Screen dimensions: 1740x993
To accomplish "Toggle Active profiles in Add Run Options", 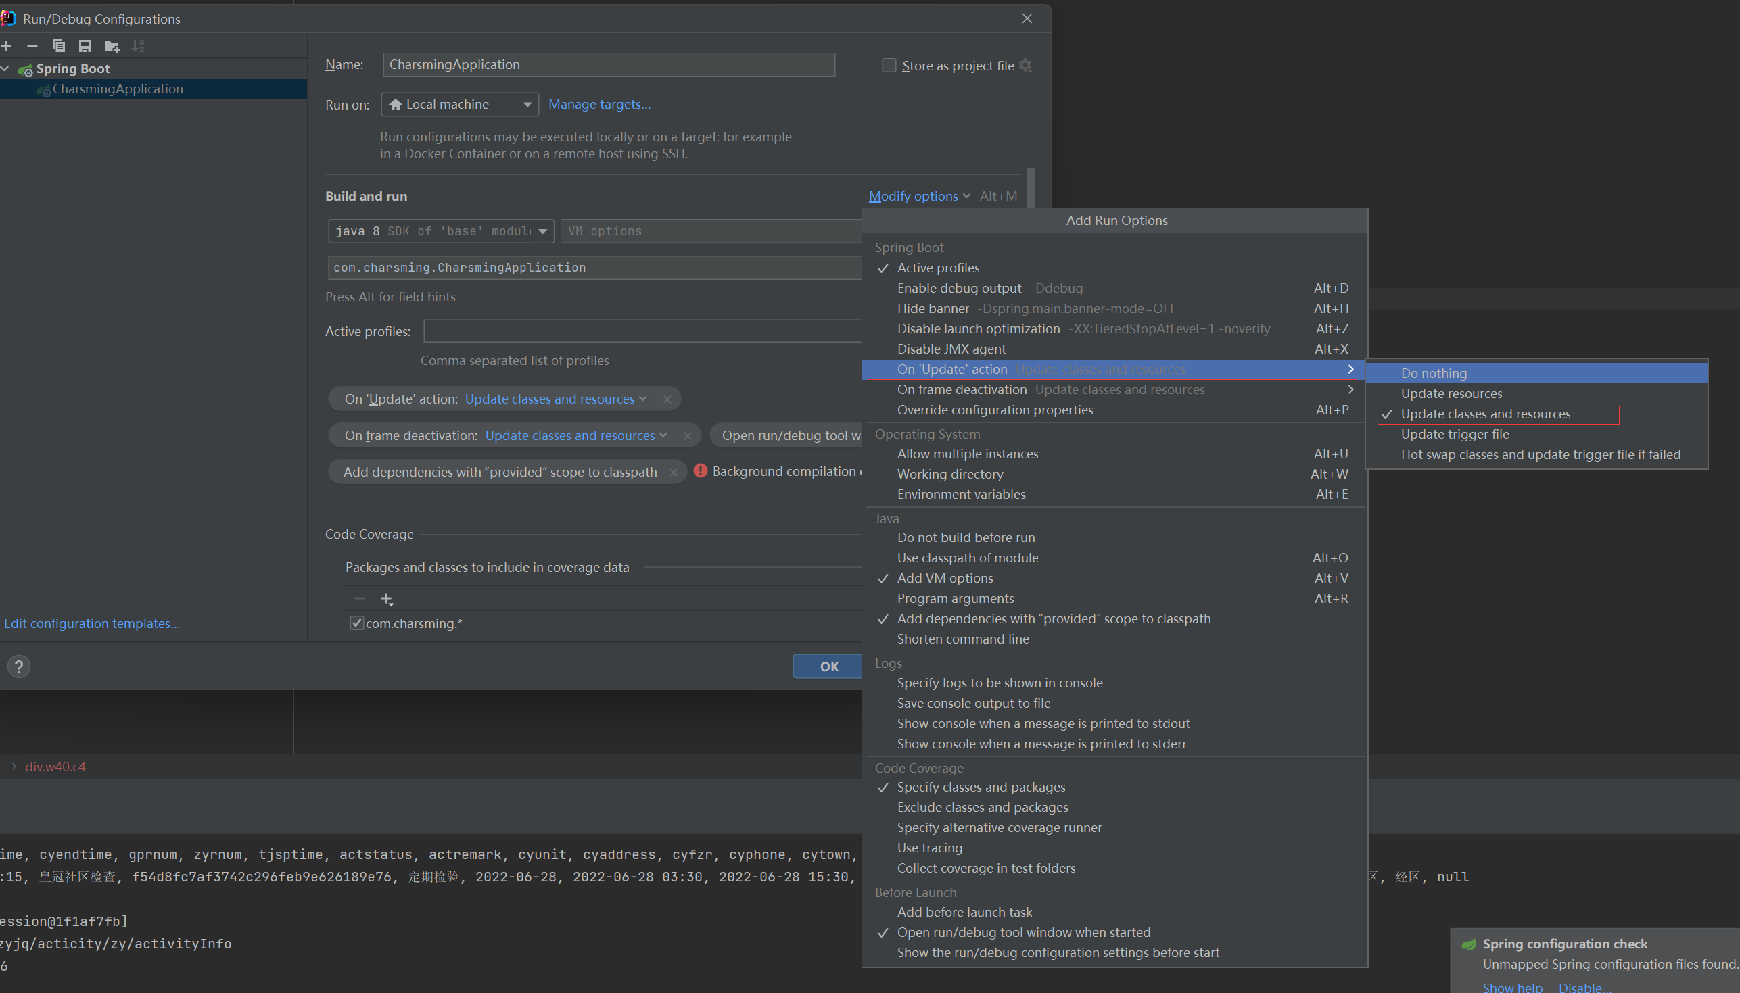I will tap(1115, 268).
